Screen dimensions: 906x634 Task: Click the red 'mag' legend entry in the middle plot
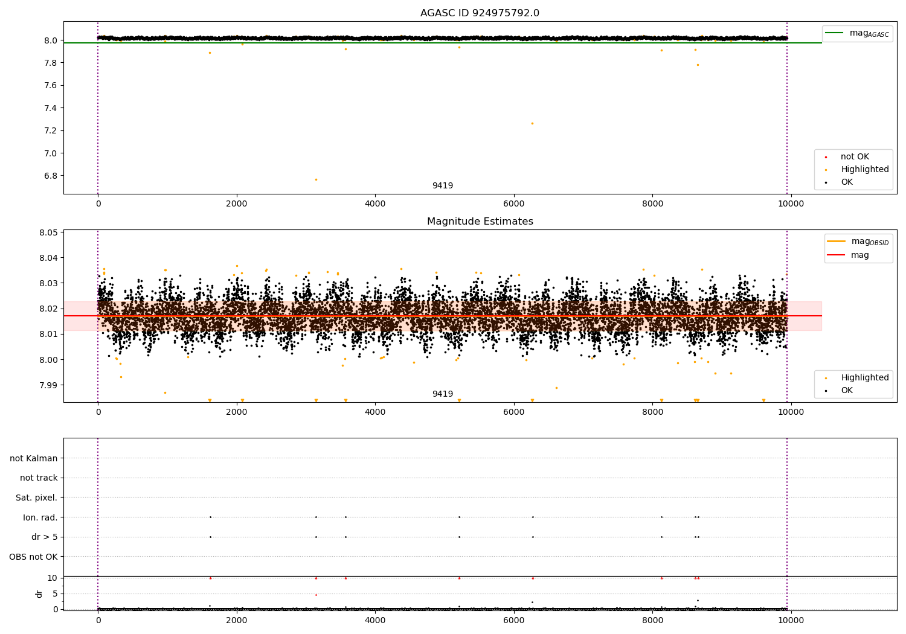click(x=849, y=255)
